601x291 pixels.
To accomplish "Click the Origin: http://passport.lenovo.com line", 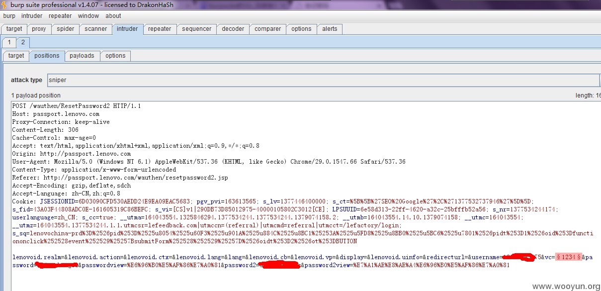I will pos(72,154).
